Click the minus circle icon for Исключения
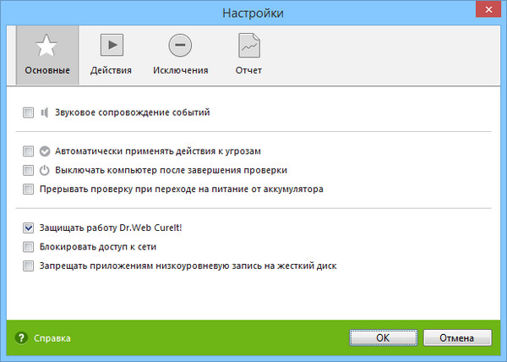 (180, 46)
